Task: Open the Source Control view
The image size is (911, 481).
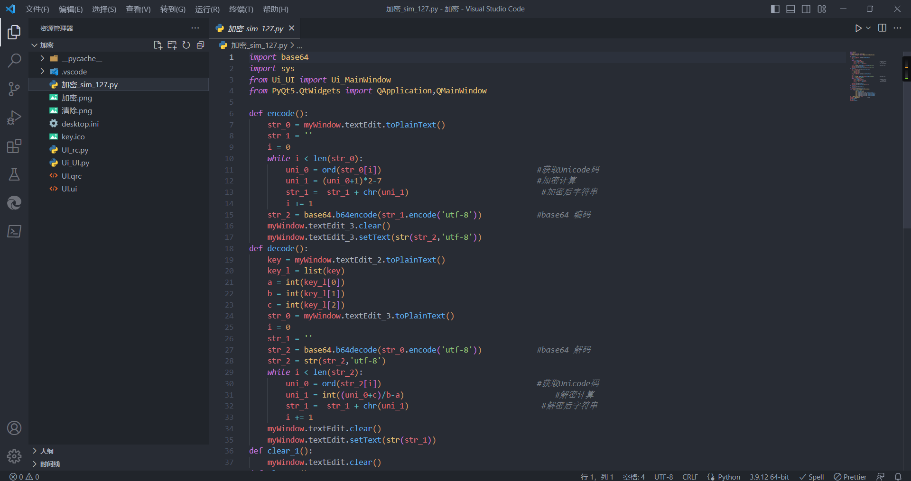Action: click(14, 89)
